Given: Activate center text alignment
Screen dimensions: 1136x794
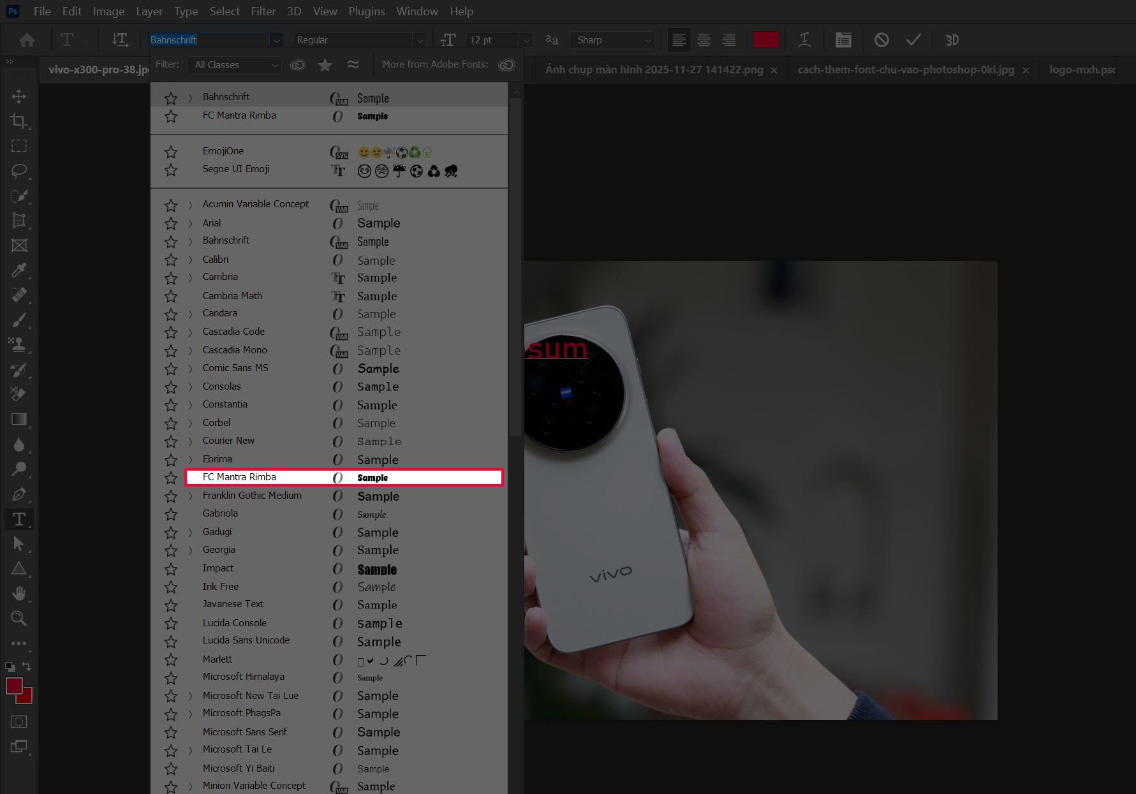Looking at the screenshot, I should click(704, 40).
